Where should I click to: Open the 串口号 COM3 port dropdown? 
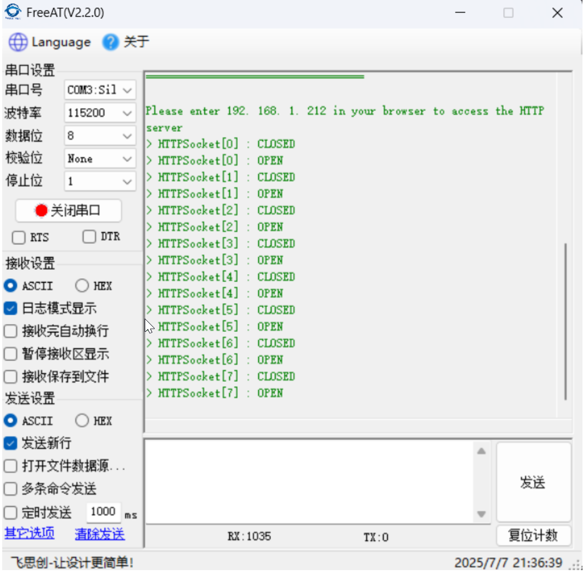point(127,90)
